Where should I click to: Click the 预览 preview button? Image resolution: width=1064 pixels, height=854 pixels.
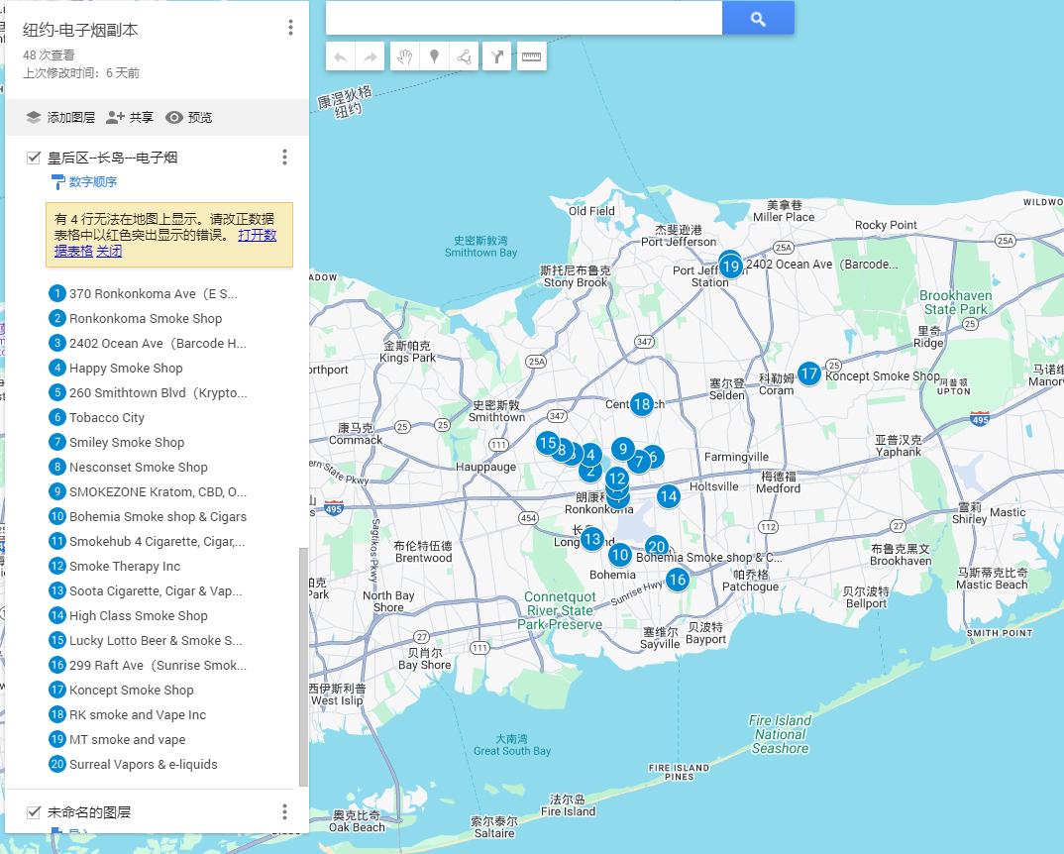click(x=188, y=117)
